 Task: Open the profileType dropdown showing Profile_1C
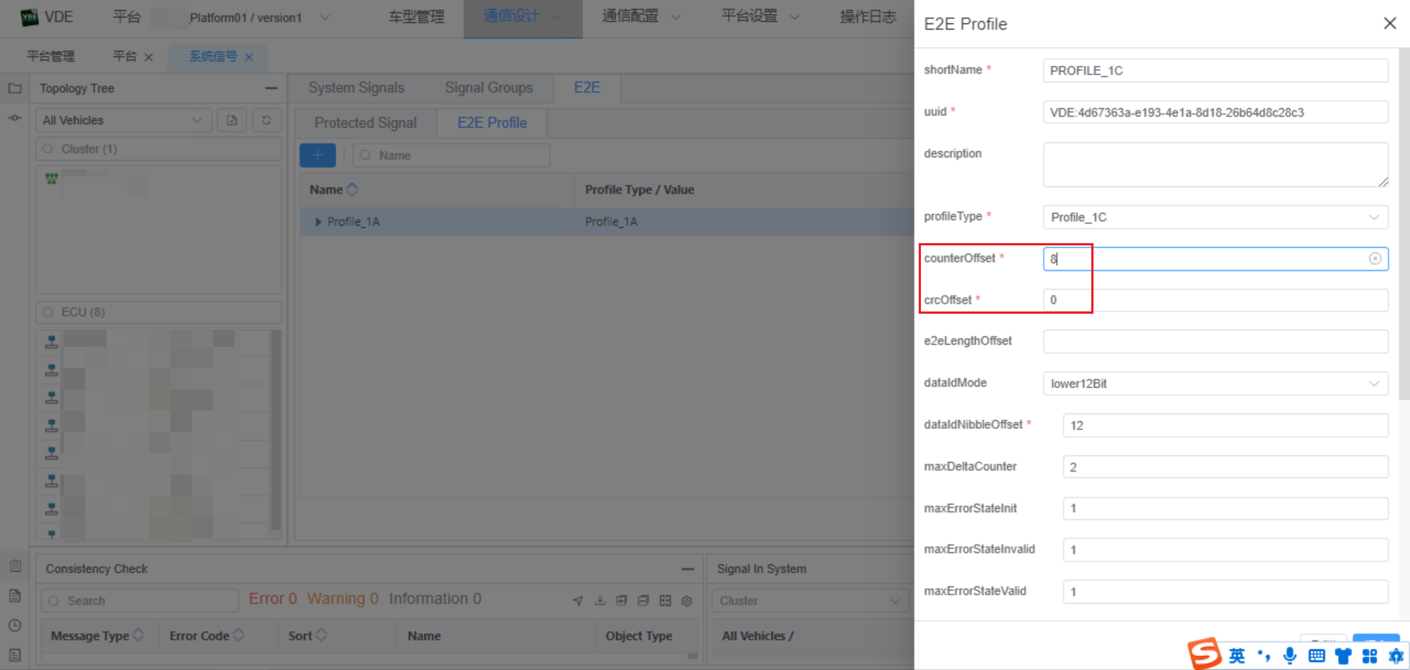pos(1215,217)
